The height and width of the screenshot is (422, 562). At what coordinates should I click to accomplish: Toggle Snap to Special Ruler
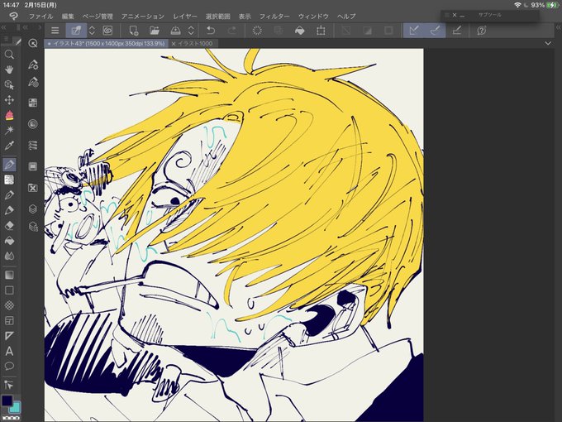tap(435, 31)
